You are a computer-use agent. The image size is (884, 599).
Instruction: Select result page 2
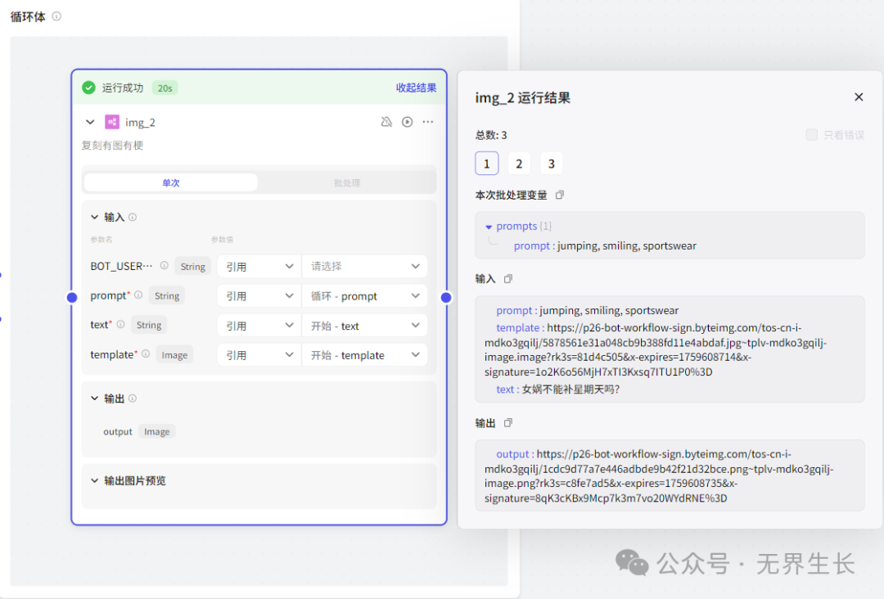coord(518,164)
